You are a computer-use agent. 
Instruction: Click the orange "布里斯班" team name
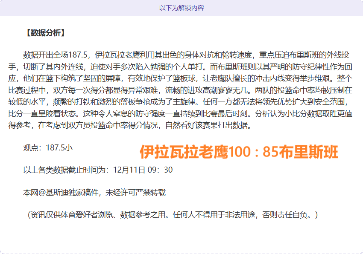(x=309, y=152)
